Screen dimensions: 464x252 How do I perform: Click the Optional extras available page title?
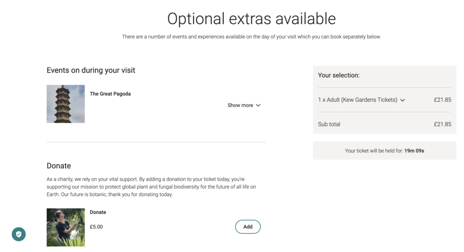click(251, 19)
